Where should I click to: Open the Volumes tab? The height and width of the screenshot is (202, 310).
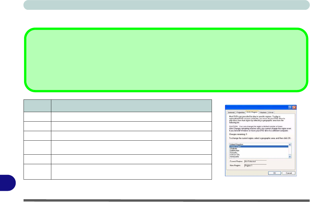(x=263, y=112)
